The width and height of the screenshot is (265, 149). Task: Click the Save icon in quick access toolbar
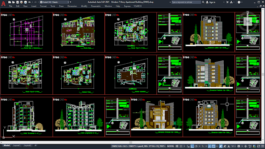coord(17,2)
